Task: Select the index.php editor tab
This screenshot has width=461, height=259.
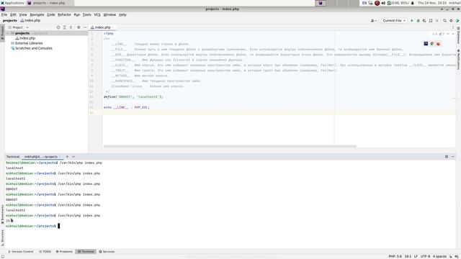Action: [x=102, y=27]
